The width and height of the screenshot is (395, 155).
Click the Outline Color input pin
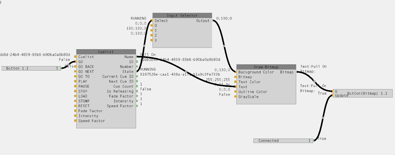(x=236, y=92)
